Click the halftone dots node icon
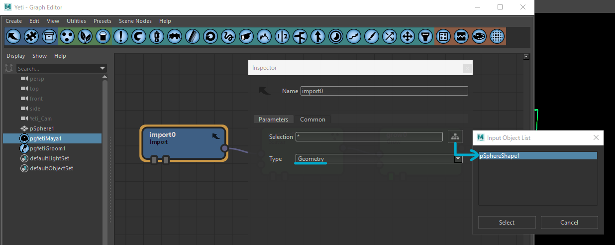This screenshot has width=615, height=245. click(x=498, y=36)
